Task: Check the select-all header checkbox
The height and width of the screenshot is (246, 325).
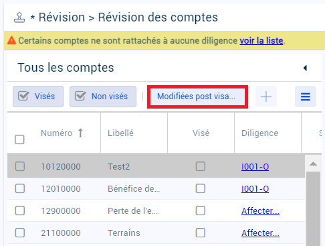Action: point(19,139)
